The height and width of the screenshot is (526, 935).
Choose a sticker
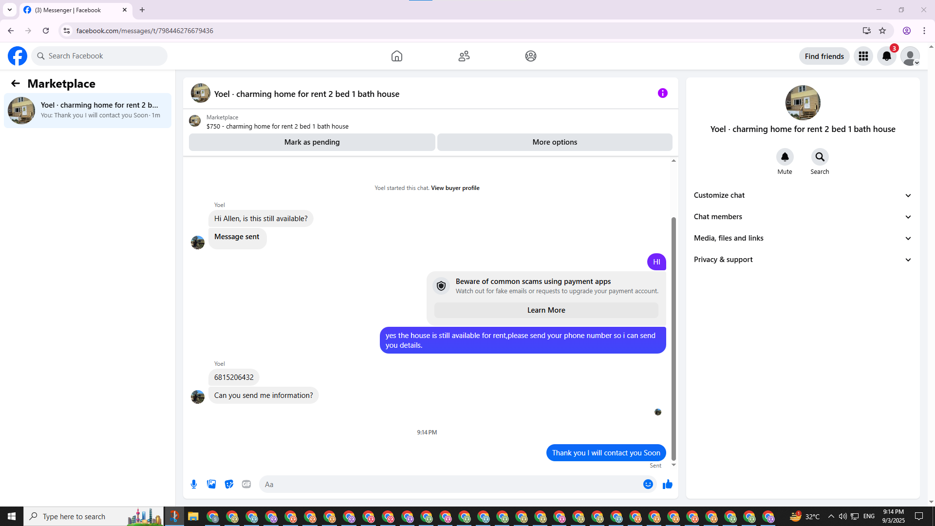pos(229,484)
